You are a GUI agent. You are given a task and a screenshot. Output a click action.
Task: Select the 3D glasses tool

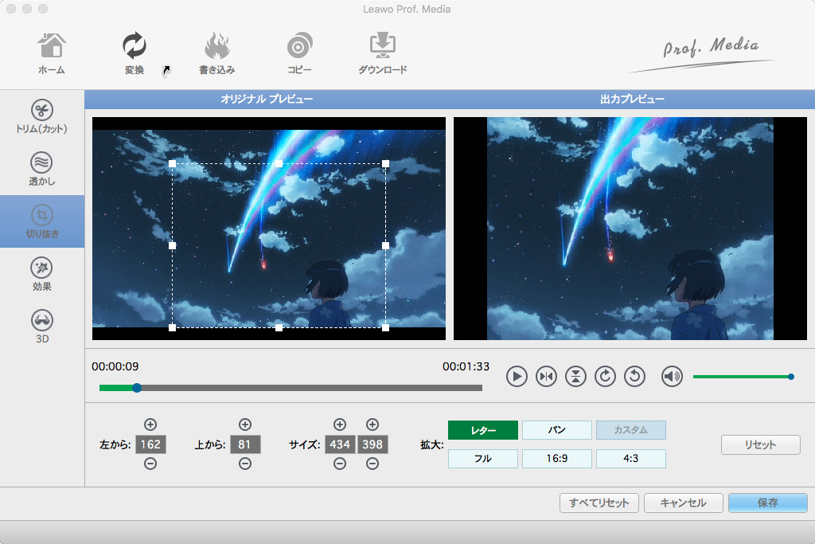coord(42,327)
